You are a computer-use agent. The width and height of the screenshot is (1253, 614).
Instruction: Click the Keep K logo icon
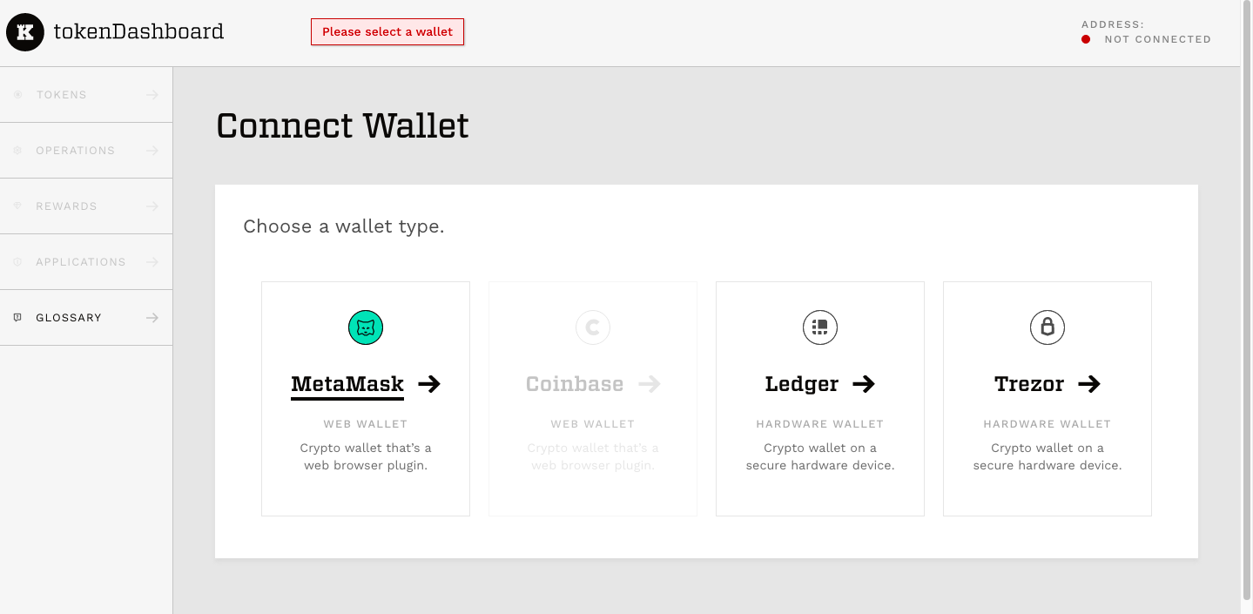(x=25, y=32)
